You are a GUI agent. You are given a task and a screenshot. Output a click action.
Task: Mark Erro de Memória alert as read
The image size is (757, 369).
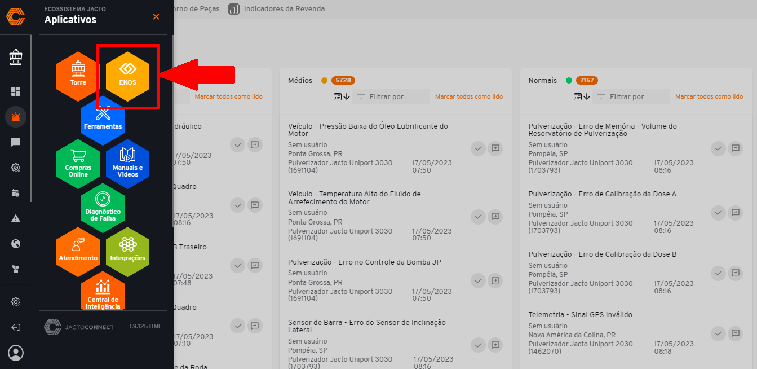pyautogui.click(x=718, y=148)
